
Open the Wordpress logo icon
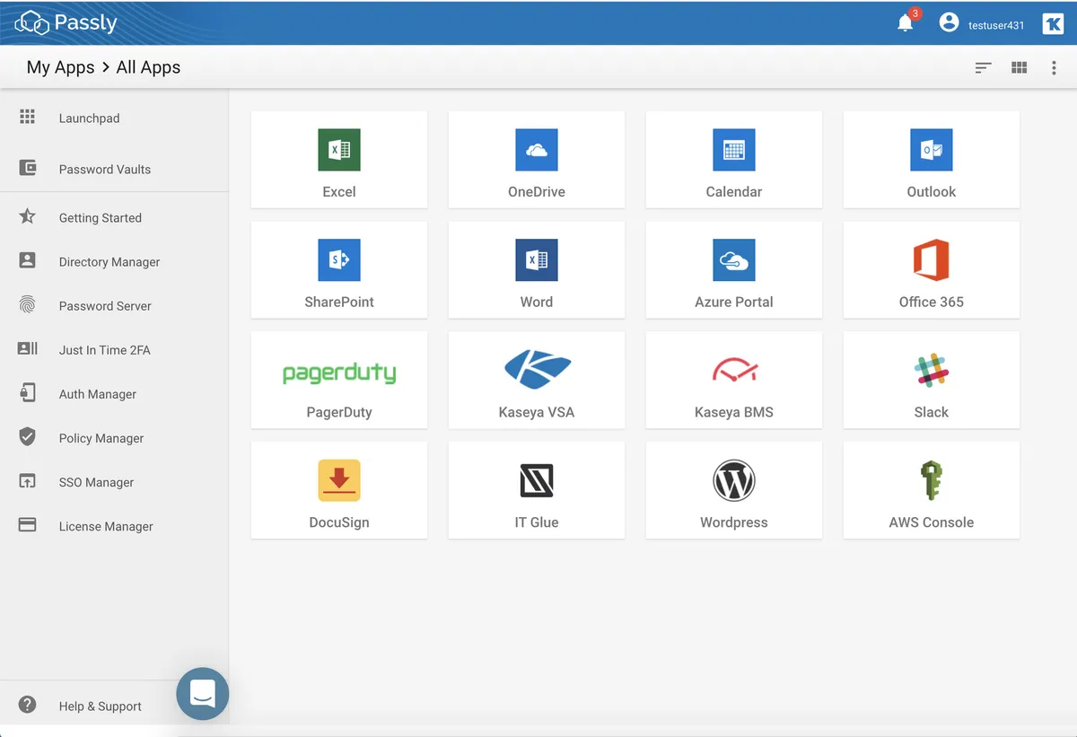734,480
